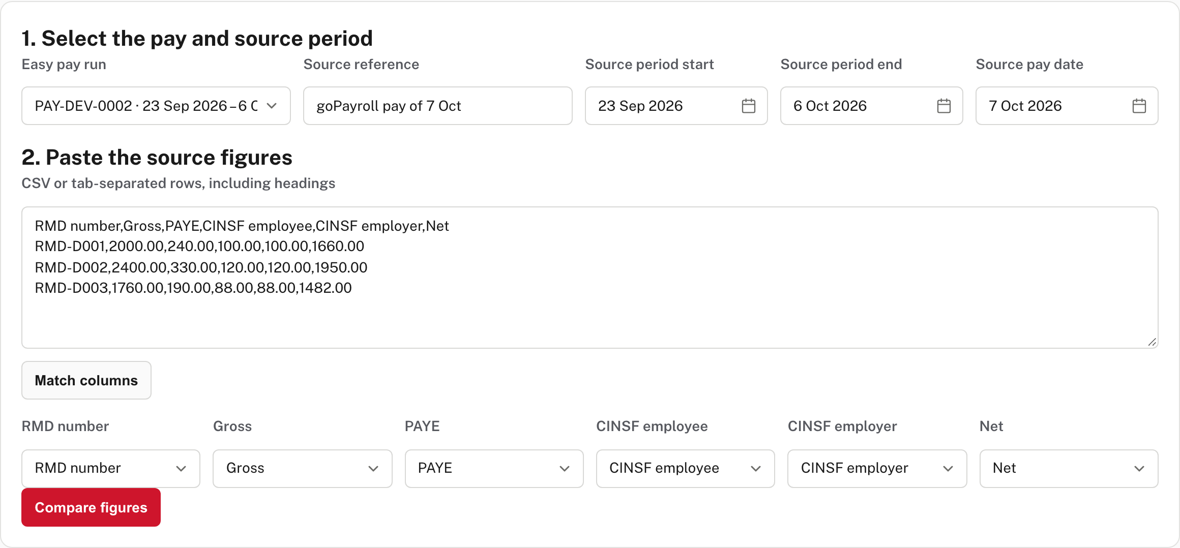Expand the Easy pay run dropdown
Image resolution: width=1180 pixels, height=548 pixels.
(156, 106)
